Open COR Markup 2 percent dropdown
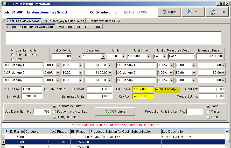 [x=58, y=73]
